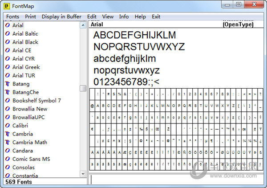Select Arial Greek in the font list
This screenshot has width=267, height=188.
[x=26, y=67]
